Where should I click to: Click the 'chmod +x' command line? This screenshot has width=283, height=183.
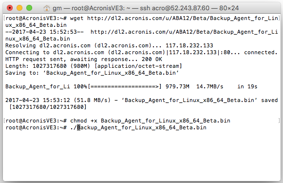(x=118, y=121)
